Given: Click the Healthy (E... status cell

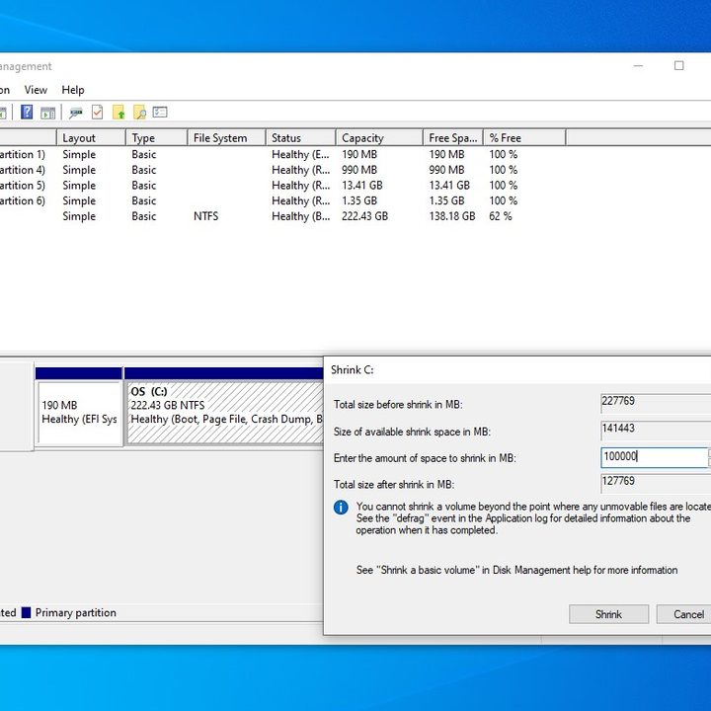Looking at the screenshot, I should [x=301, y=154].
